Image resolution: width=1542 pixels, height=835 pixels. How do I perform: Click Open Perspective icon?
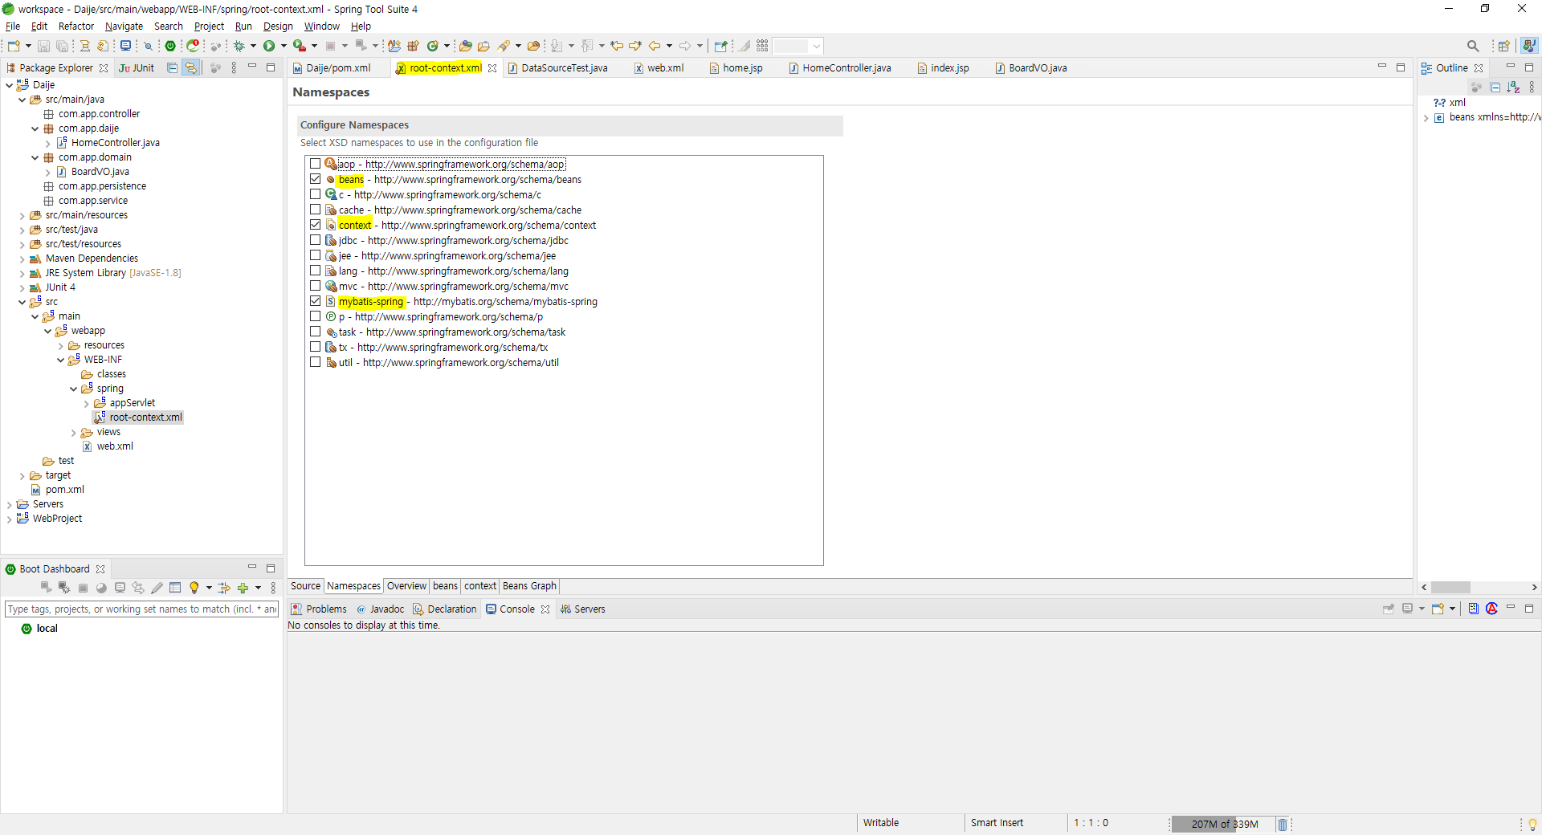tap(1503, 46)
